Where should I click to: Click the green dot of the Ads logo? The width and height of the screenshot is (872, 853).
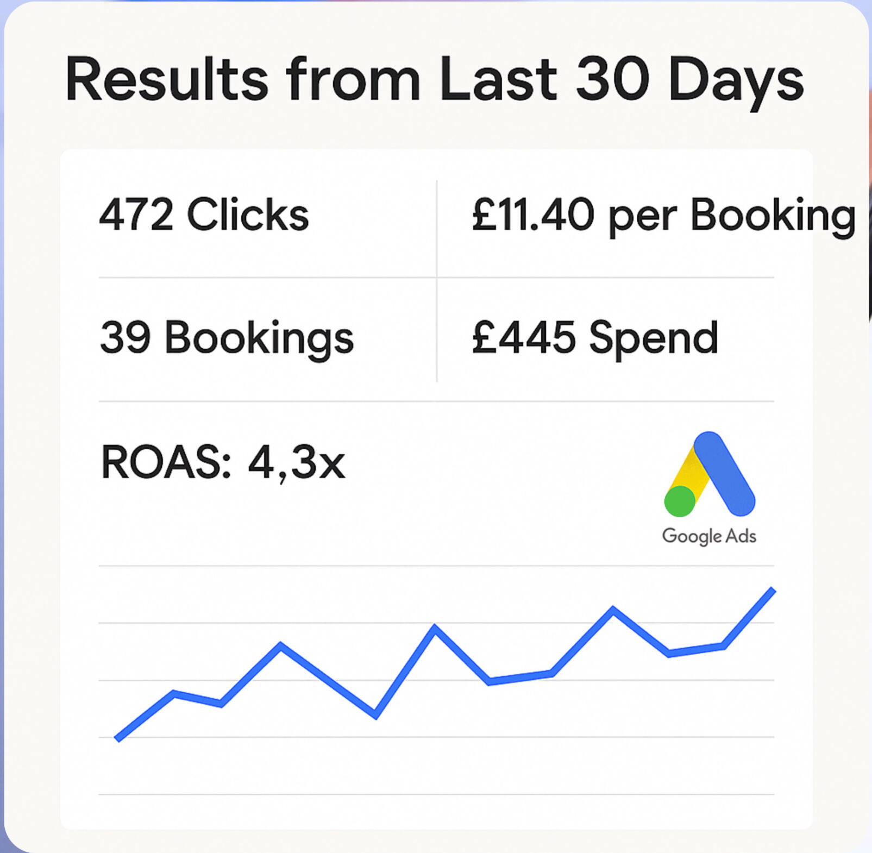tap(680, 501)
